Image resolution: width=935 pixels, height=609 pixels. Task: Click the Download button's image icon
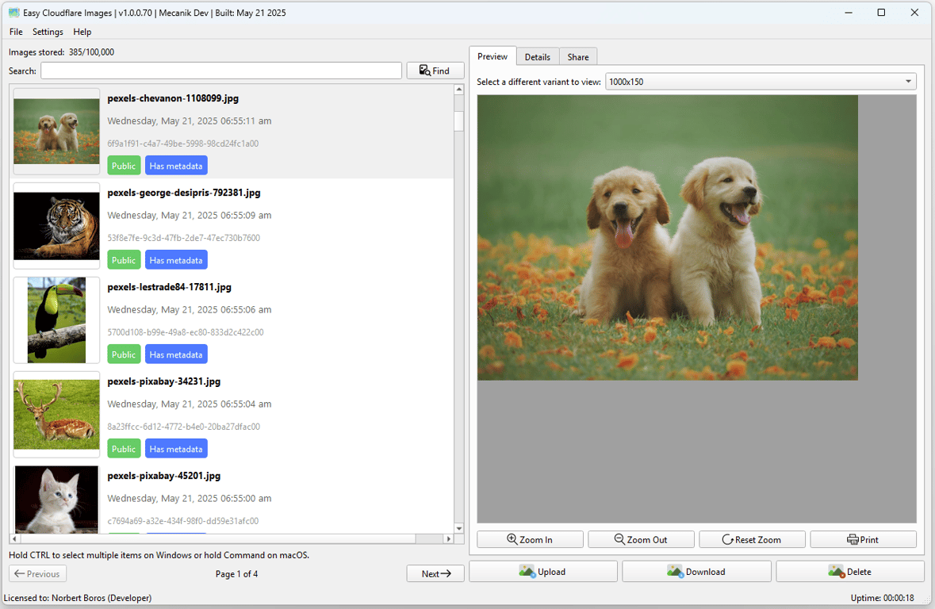[x=675, y=572]
